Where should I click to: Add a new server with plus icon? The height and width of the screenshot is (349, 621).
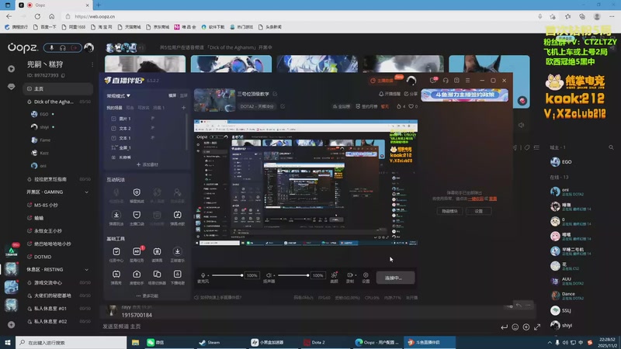[x=11, y=324]
